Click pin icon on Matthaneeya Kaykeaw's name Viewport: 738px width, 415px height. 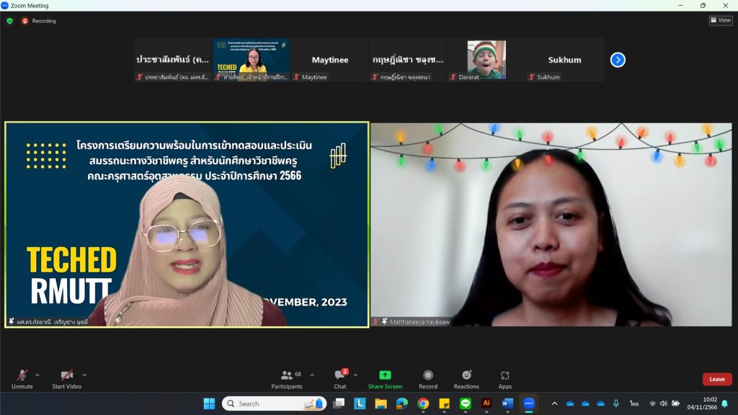(385, 321)
